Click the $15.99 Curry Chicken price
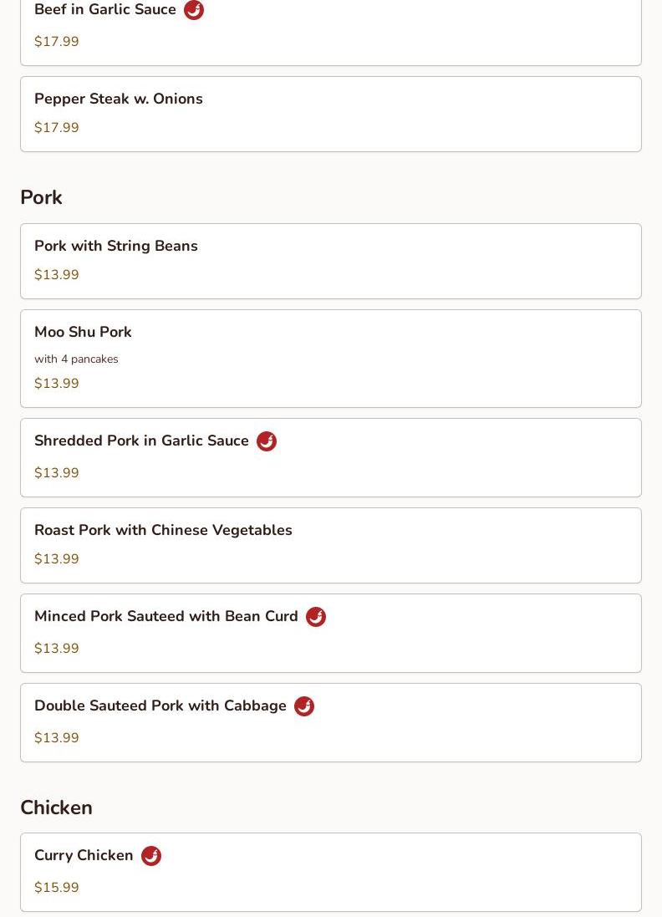The image size is (662, 917). point(57,888)
